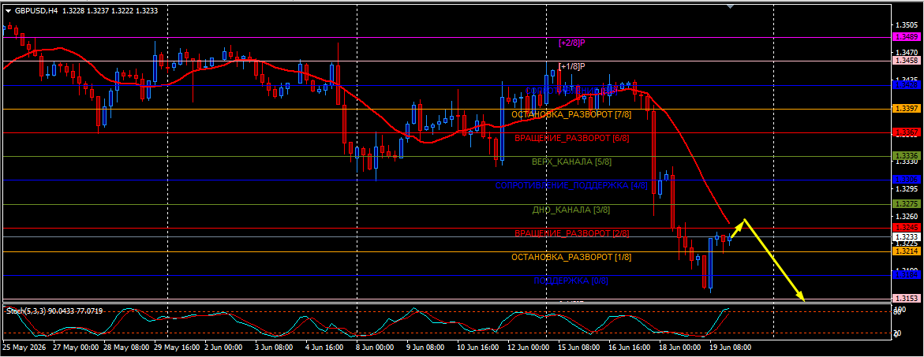Select the pink 1.3458 price label
Viewport: 924px width, 357px height.
[x=905, y=61]
